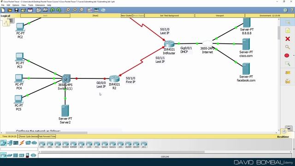Screen dimensions: 295x166
Task: Open custom devices dialog icon
Action: click(96, 10)
